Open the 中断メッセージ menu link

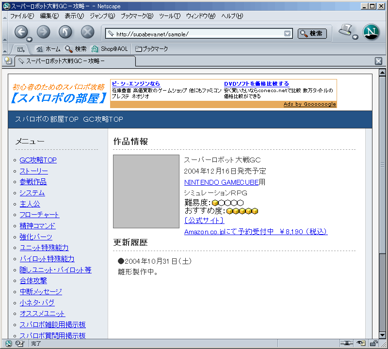click(x=41, y=292)
